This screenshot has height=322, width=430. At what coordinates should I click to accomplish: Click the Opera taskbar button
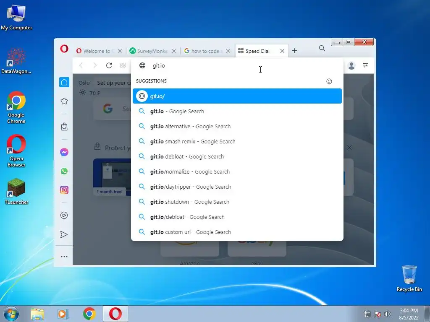(x=115, y=314)
